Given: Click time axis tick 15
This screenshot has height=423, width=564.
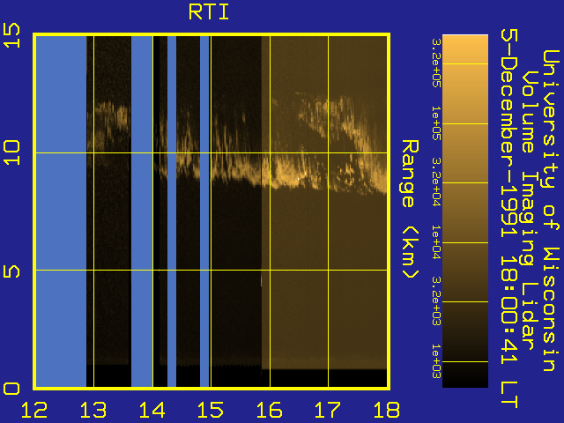Looking at the screenshot, I should 211,410.
